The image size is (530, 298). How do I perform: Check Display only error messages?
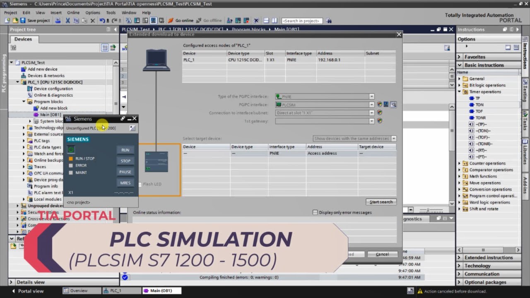(x=315, y=212)
